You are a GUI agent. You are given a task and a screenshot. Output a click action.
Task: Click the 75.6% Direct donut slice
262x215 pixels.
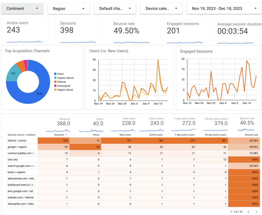point(39,94)
